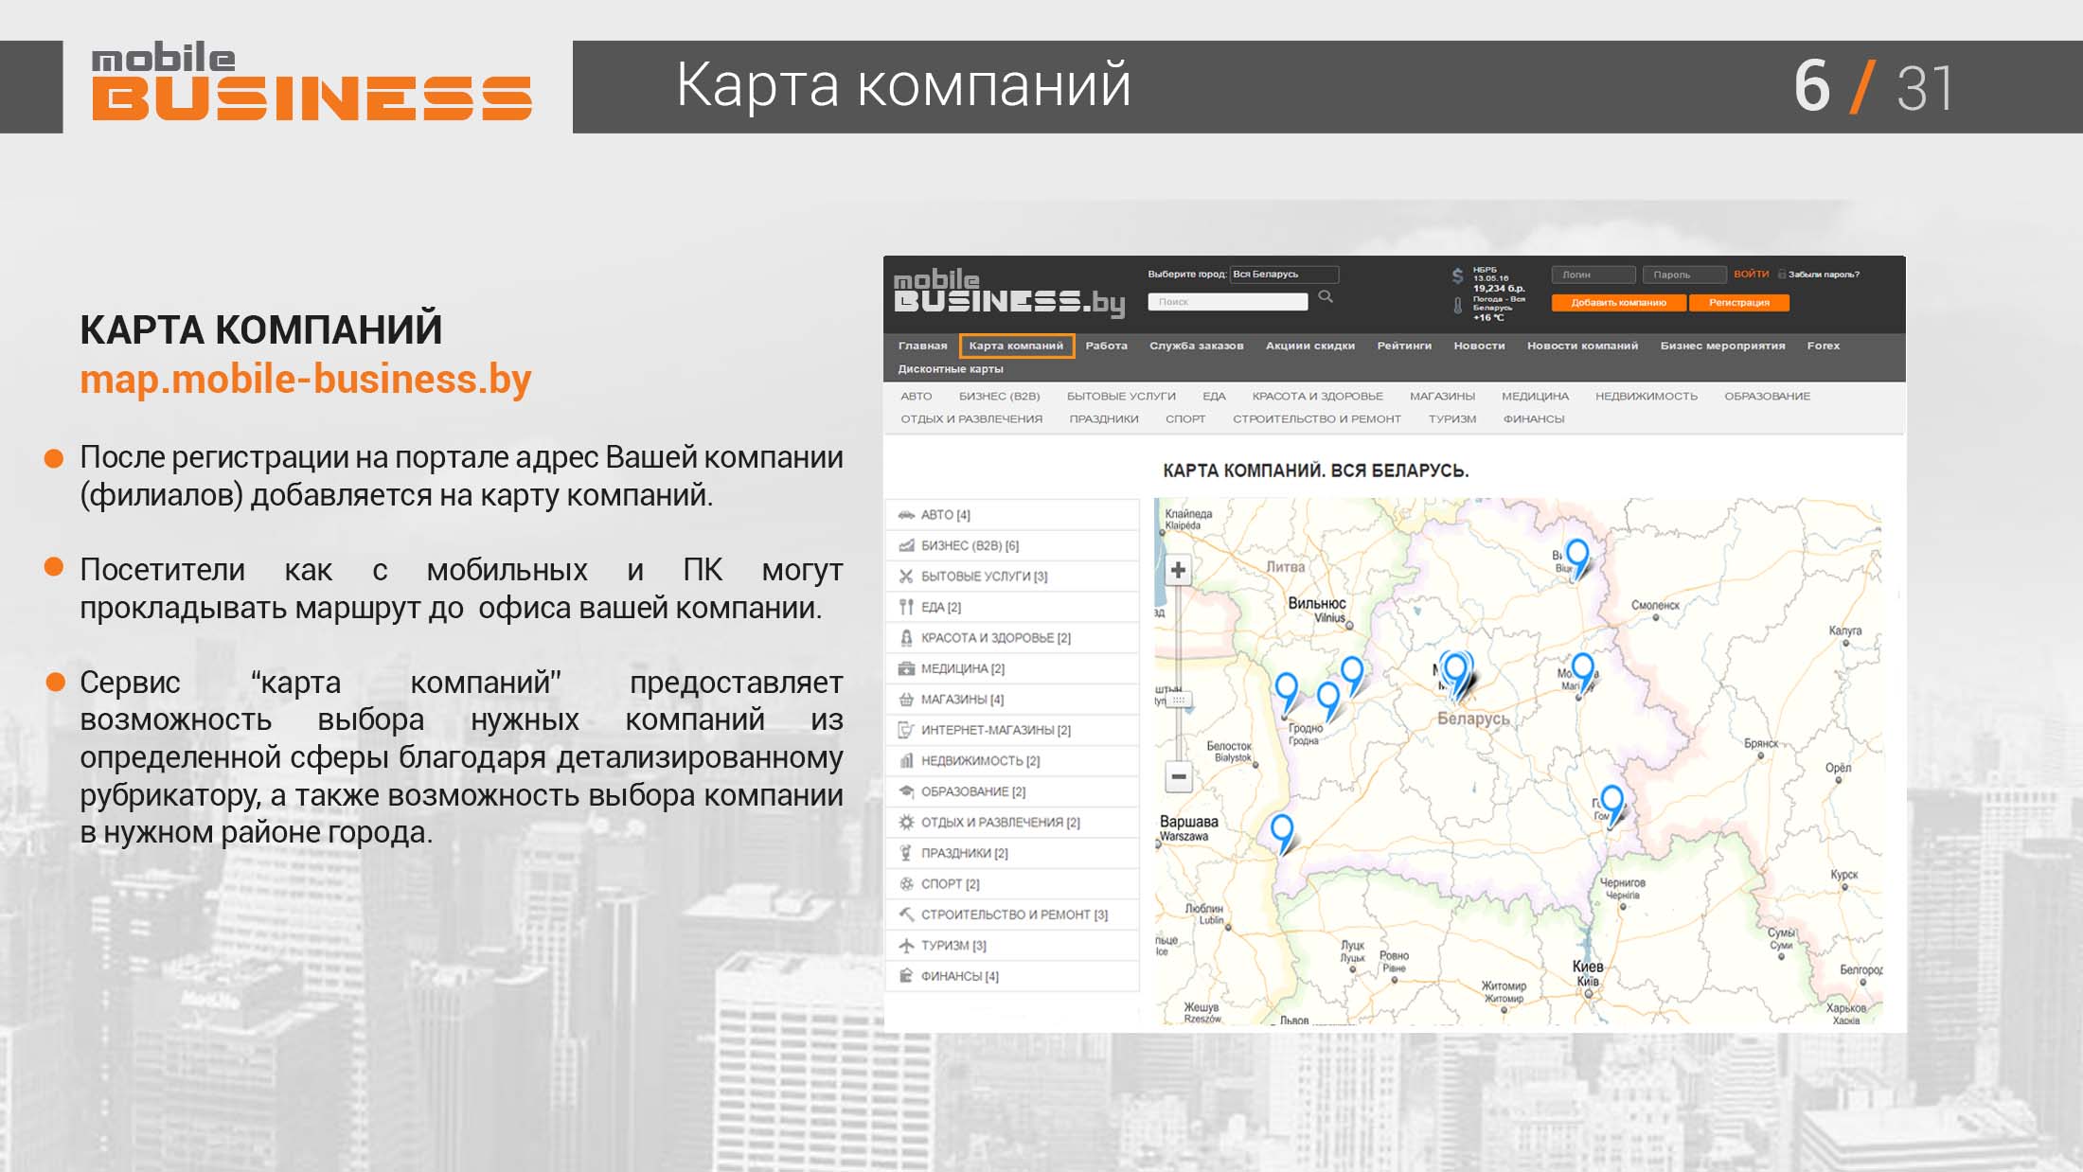Viewport: 2083px width, 1172px height.
Task: Click Забыли пароль? link
Action: coord(1824,275)
